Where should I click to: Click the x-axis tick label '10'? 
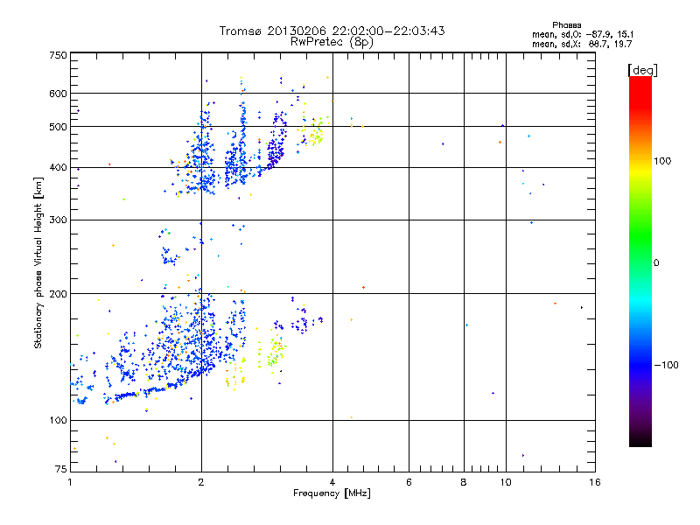506,482
